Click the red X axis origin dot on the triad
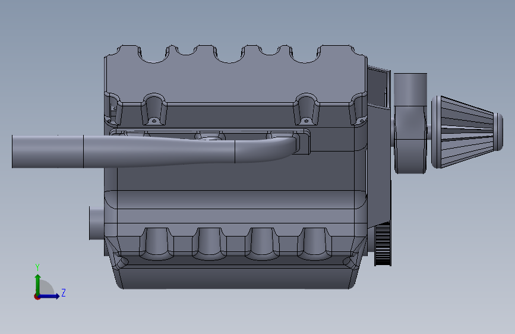515x334 pixels. point(37,297)
